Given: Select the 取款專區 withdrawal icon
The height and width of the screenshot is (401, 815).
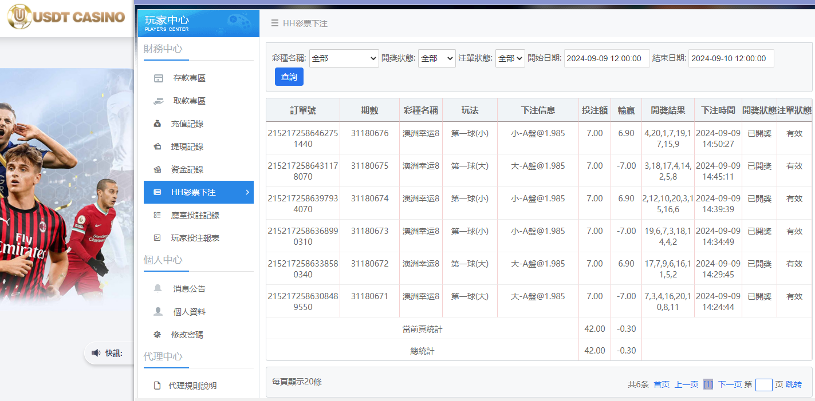Looking at the screenshot, I should coord(158,100).
